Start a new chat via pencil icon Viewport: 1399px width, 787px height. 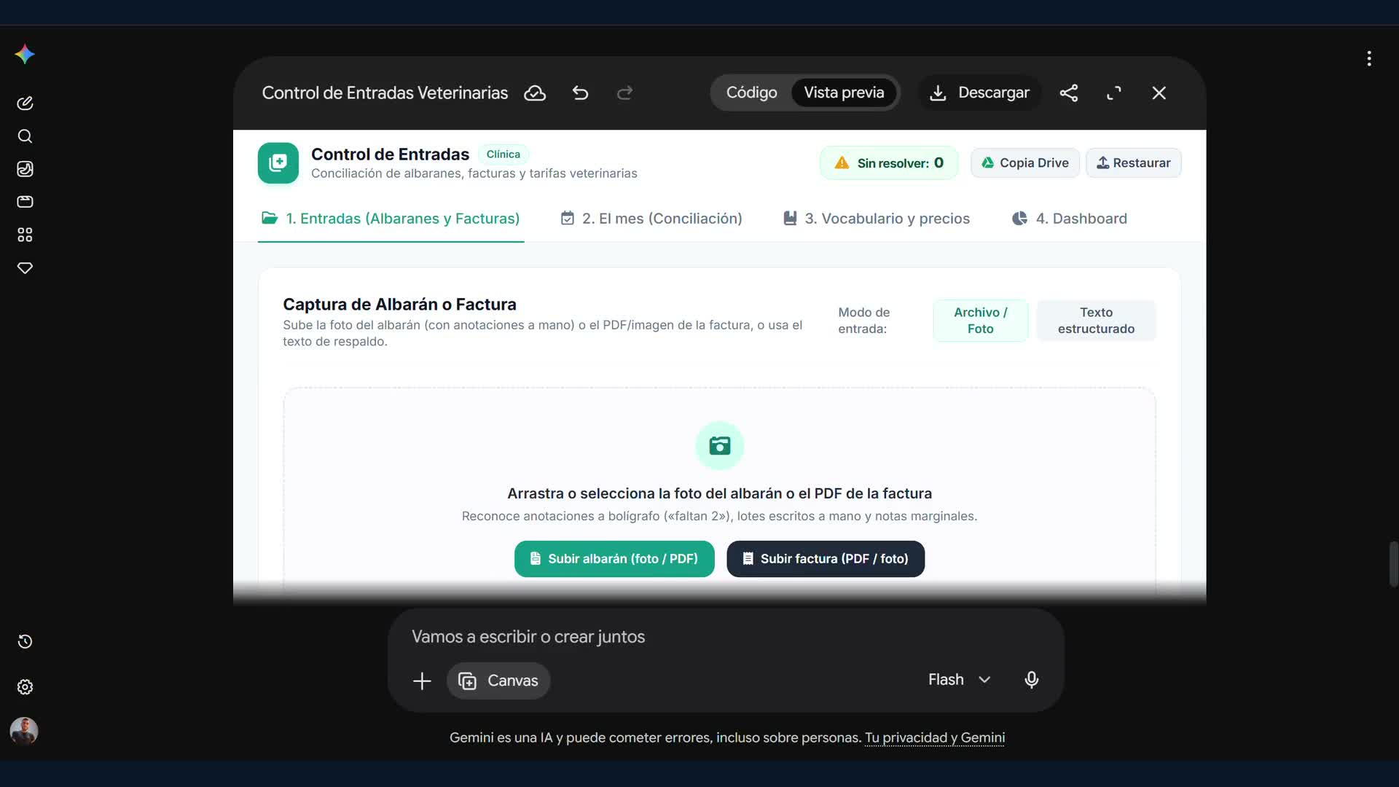pyautogui.click(x=25, y=103)
